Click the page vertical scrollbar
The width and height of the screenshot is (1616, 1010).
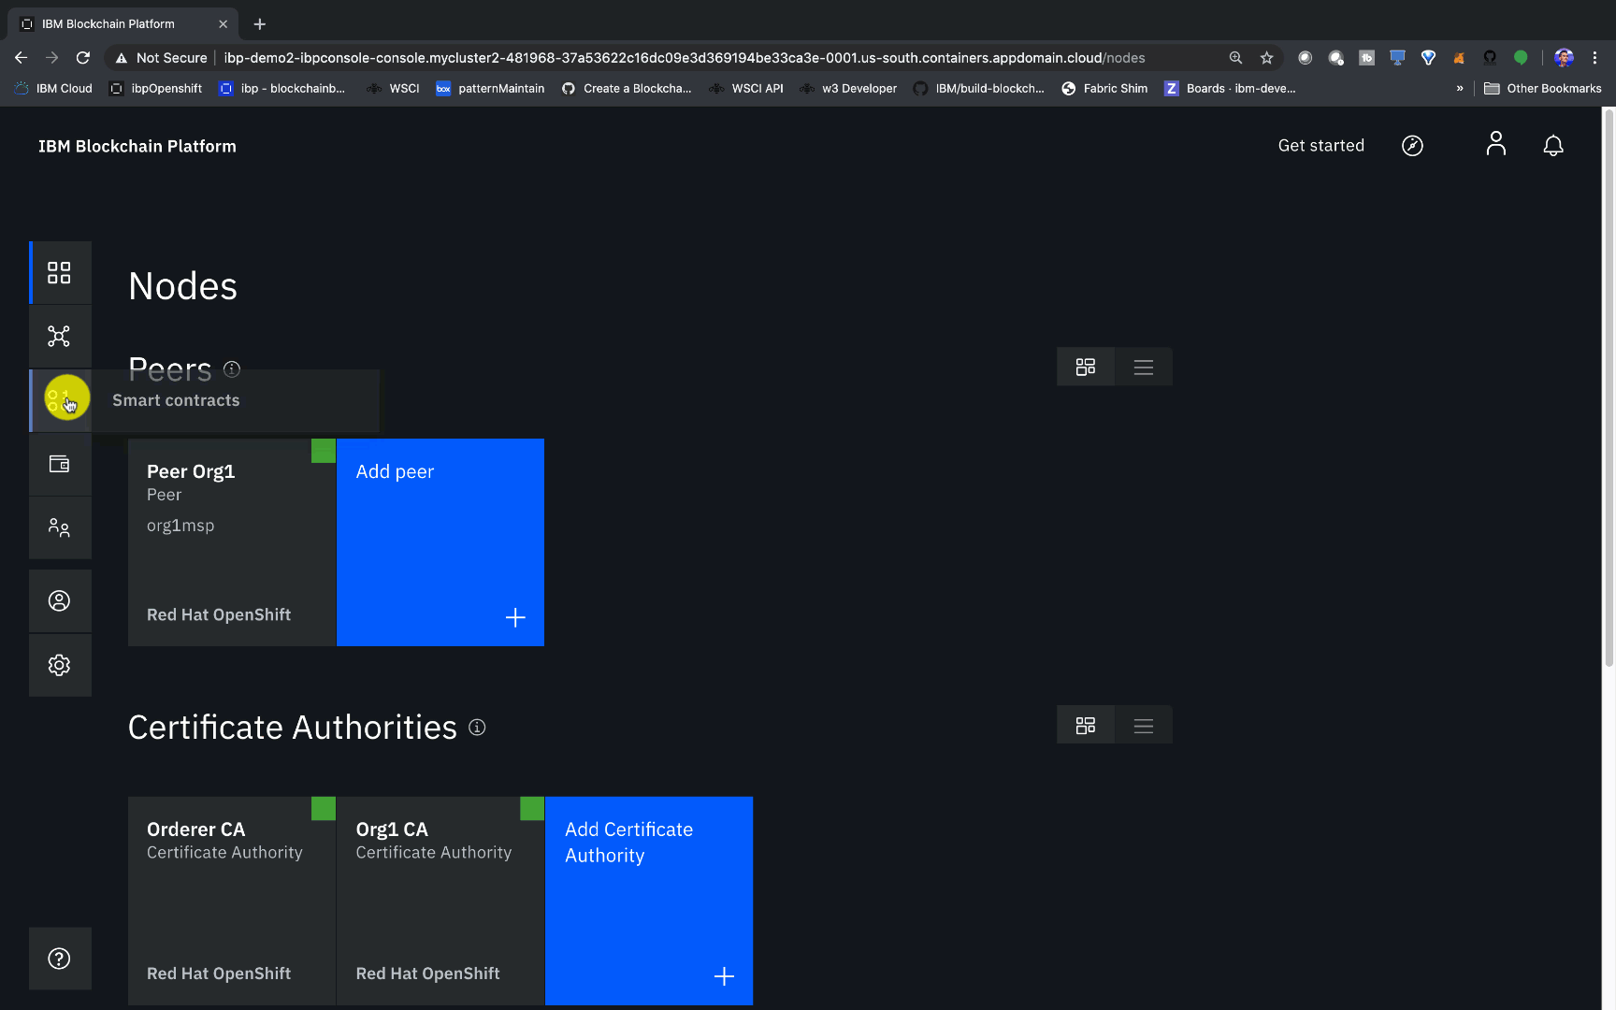pyautogui.click(x=1609, y=387)
